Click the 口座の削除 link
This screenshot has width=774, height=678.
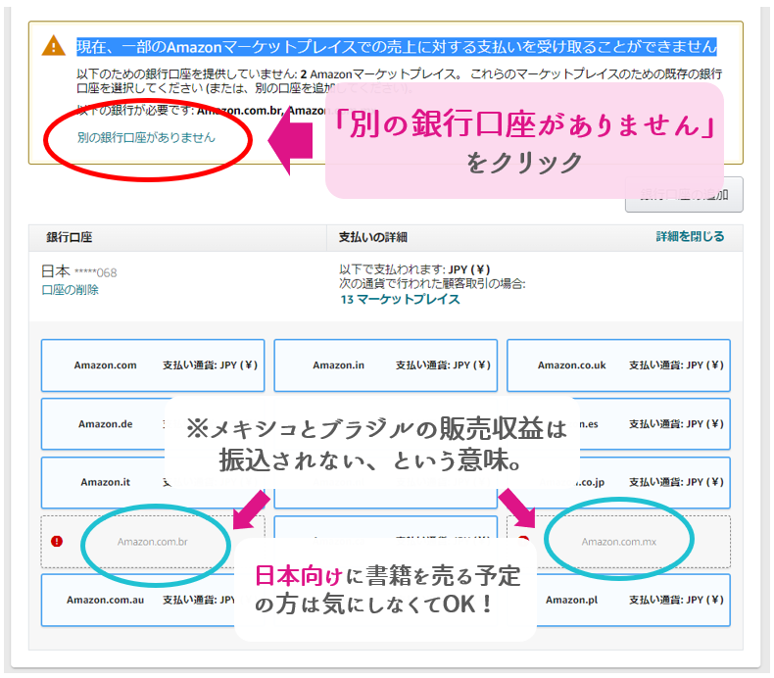tap(71, 290)
